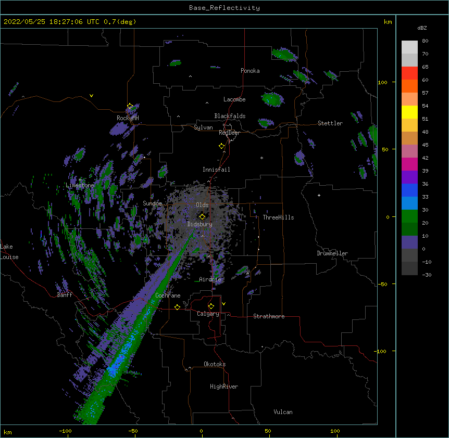449x438 pixels.
Task: Click the Limestone label
Action: point(80,185)
